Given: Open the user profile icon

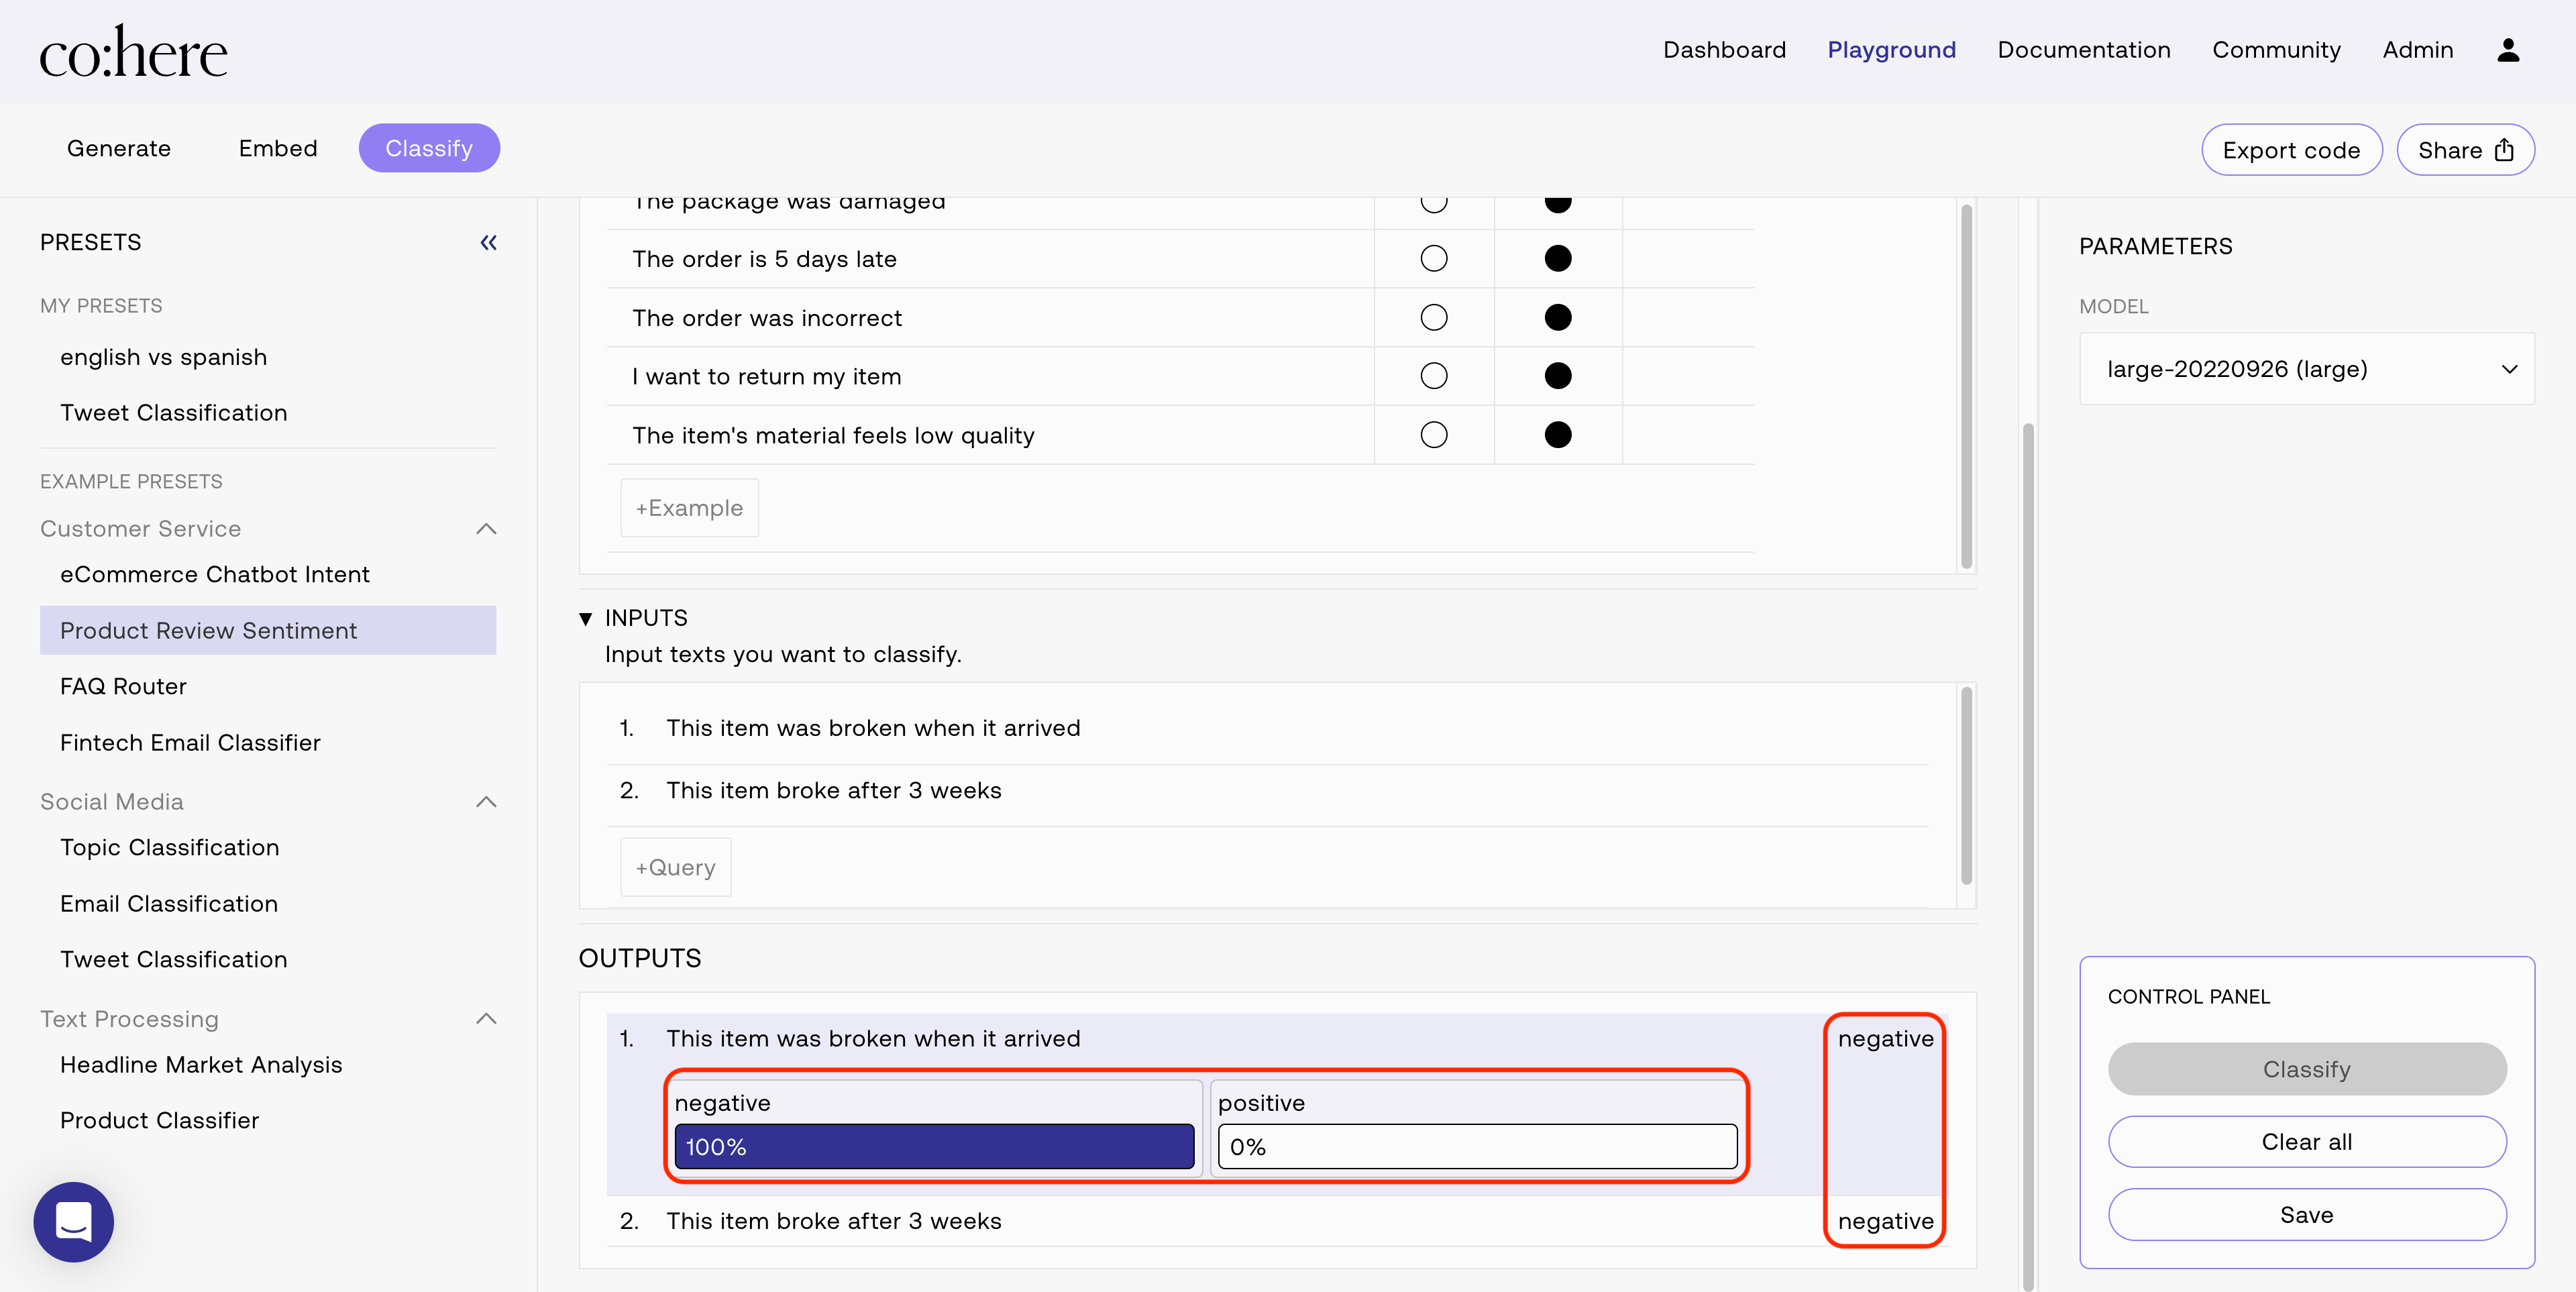Looking at the screenshot, I should 2507,50.
